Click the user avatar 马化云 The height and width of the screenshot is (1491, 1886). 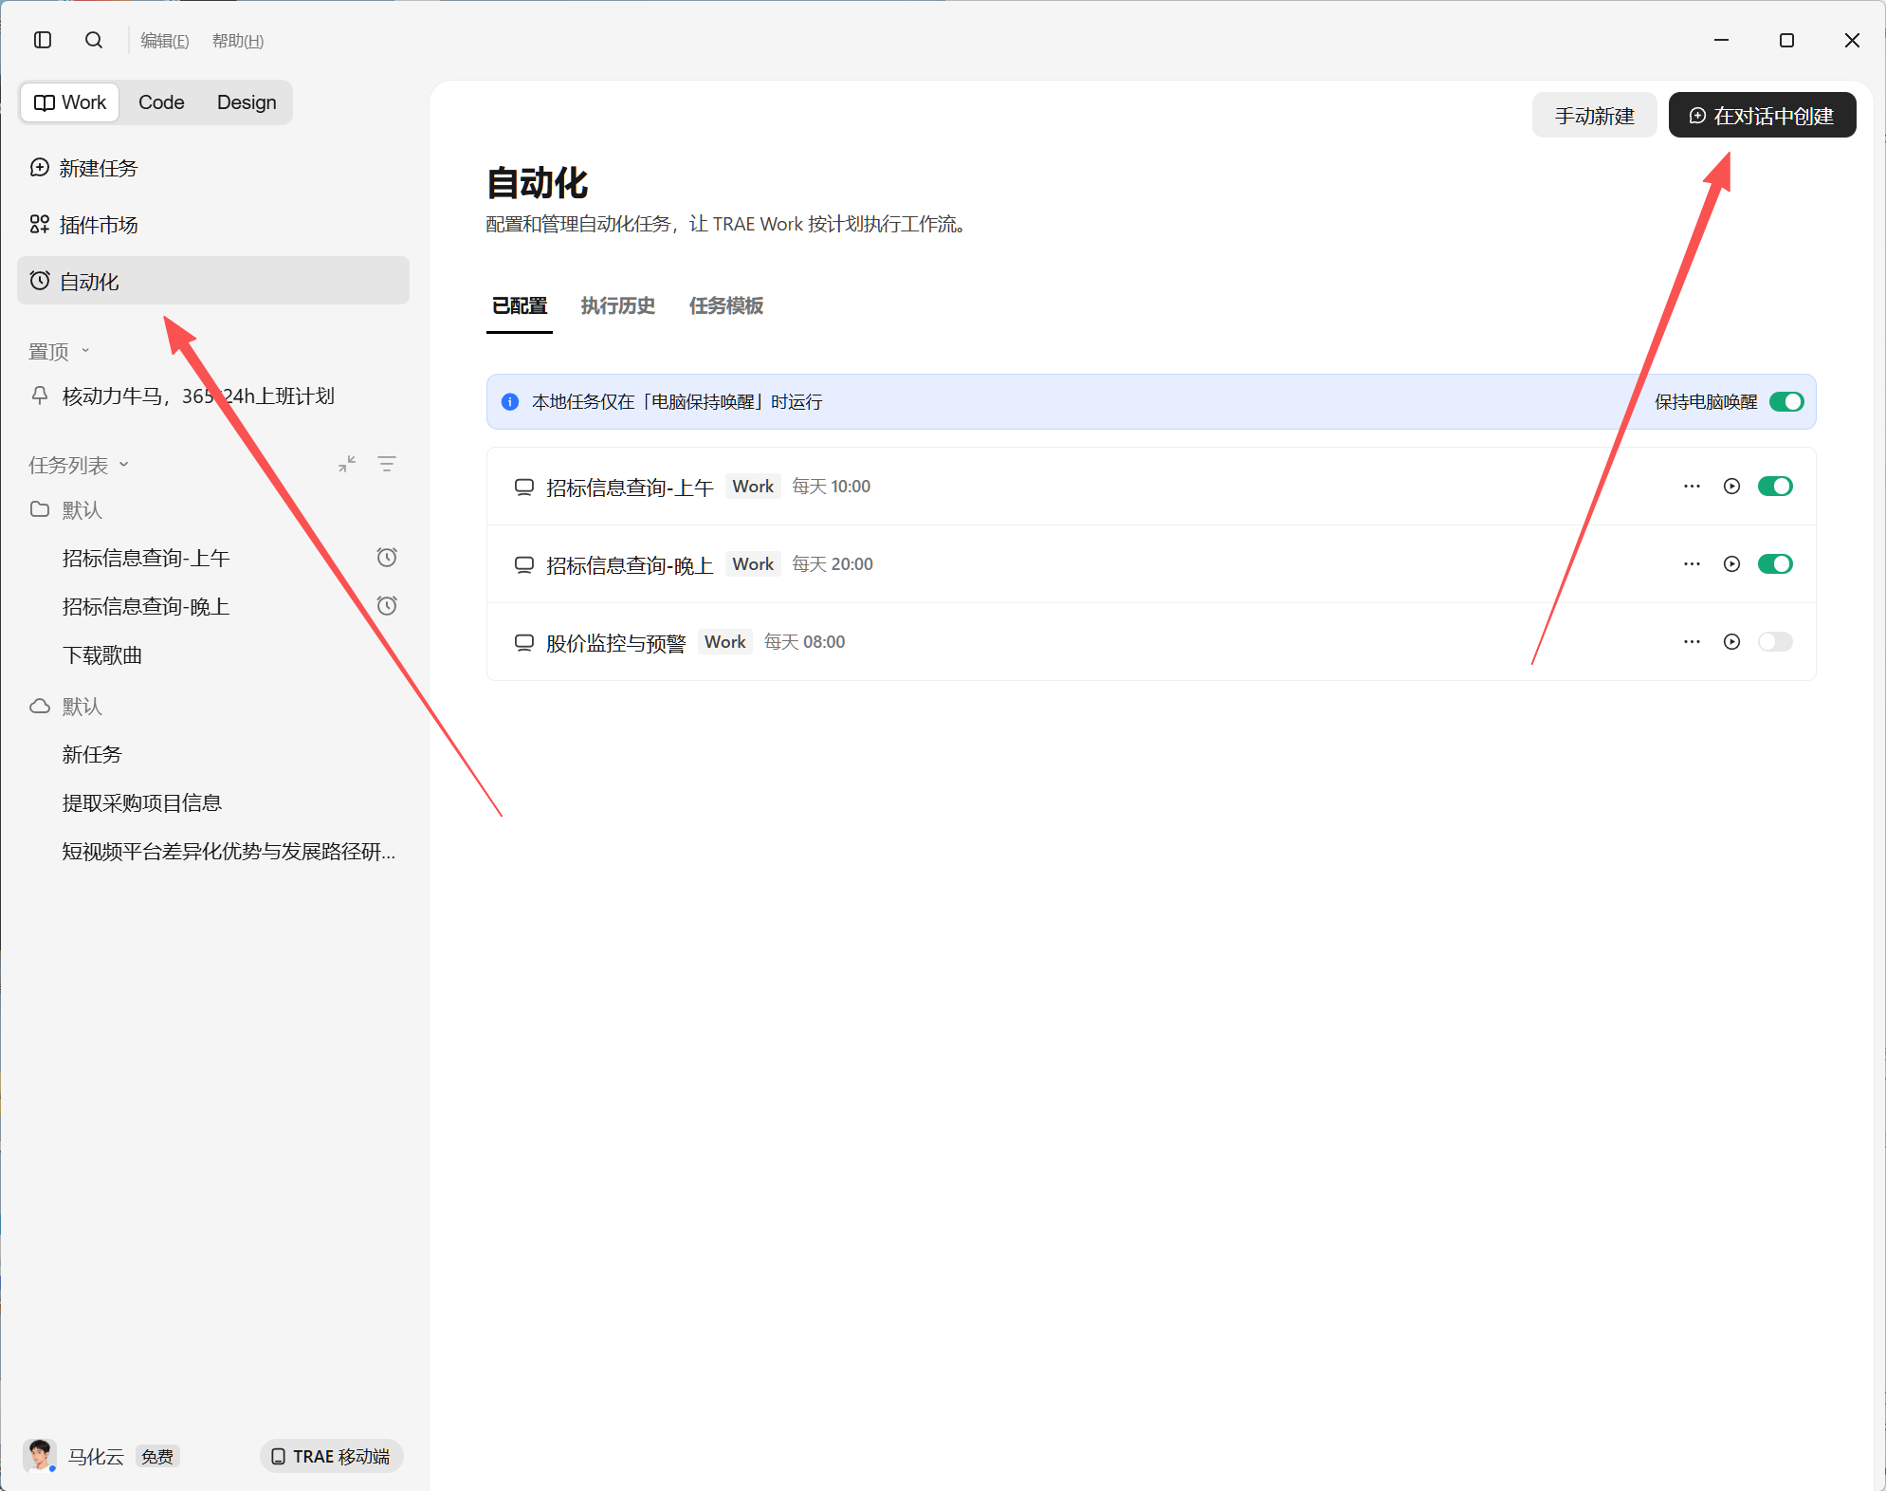tap(40, 1456)
